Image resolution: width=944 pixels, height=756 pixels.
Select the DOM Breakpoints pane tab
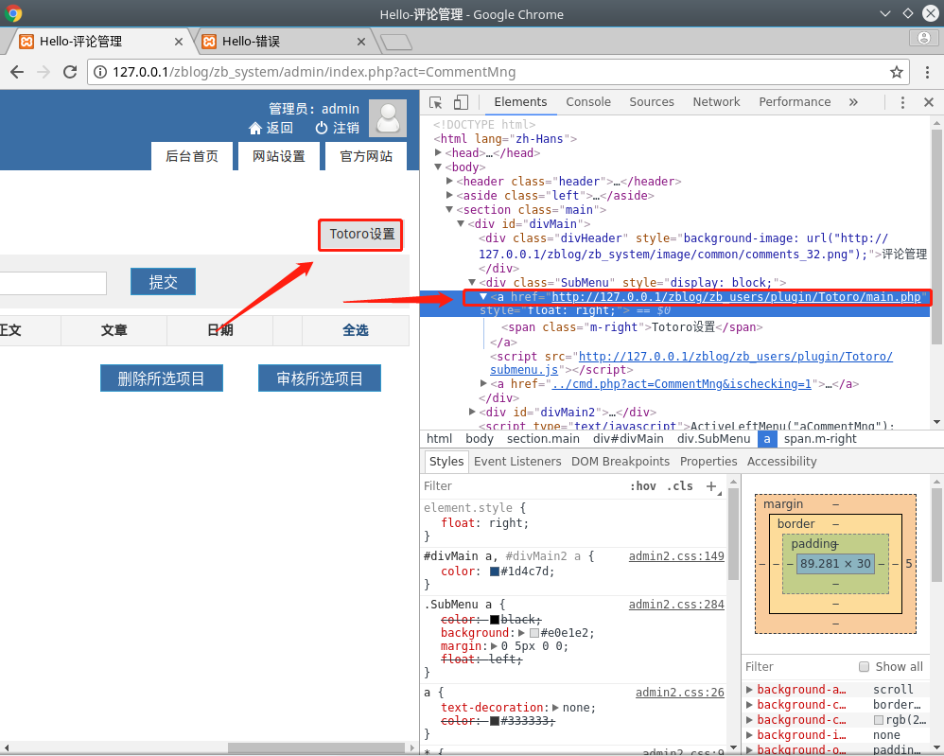tap(621, 462)
